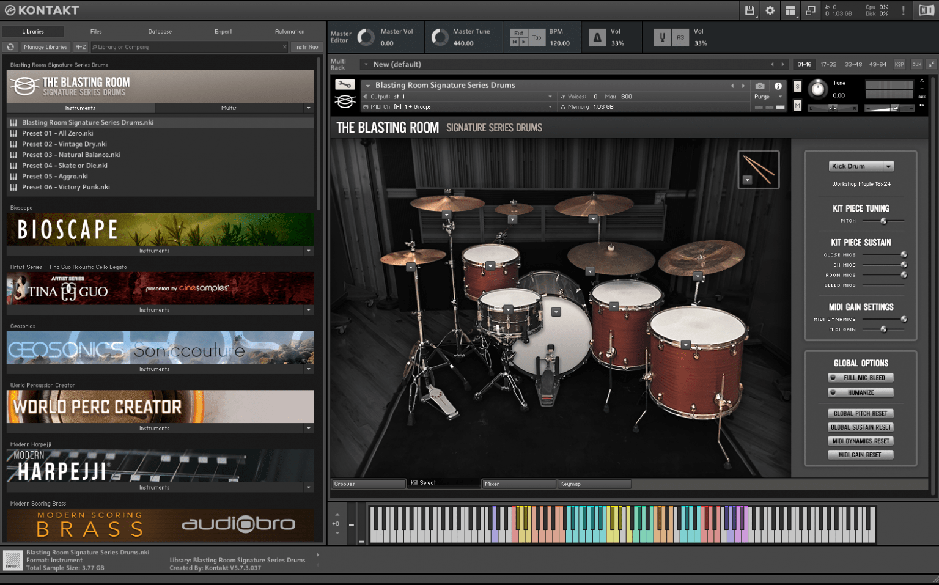Image resolution: width=939 pixels, height=585 pixels.
Task: Switch to the Files browser tab
Action: pos(96,32)
